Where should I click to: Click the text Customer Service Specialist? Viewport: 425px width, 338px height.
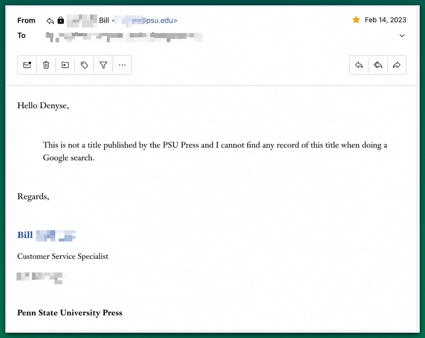[x=63, y=257]
